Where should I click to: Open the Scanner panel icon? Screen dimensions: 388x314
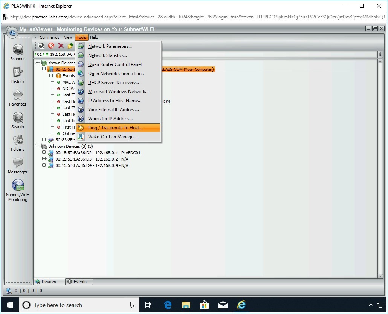tap(18, 50)
